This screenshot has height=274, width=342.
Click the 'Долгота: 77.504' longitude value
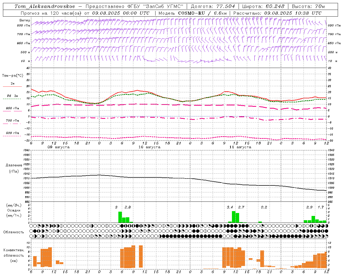pos(213,6)
